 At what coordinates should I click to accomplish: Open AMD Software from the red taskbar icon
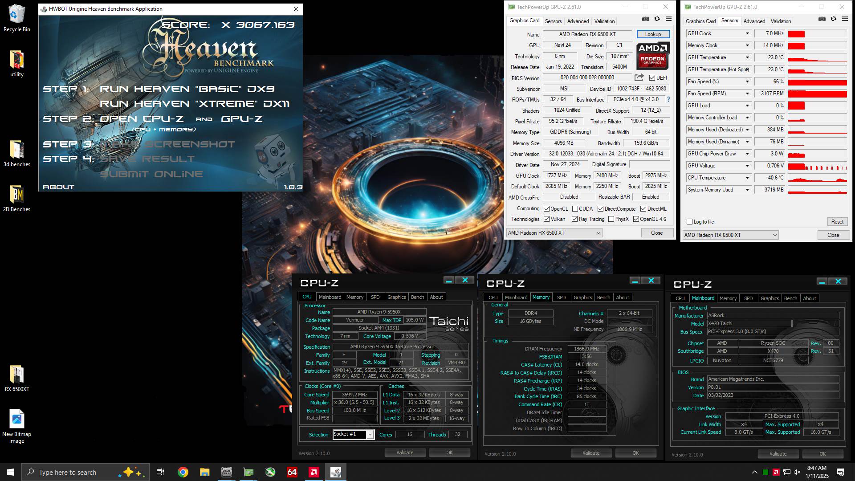click(313, 472)
